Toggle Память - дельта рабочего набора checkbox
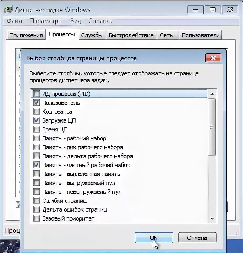243x253 pixels. 36,156
